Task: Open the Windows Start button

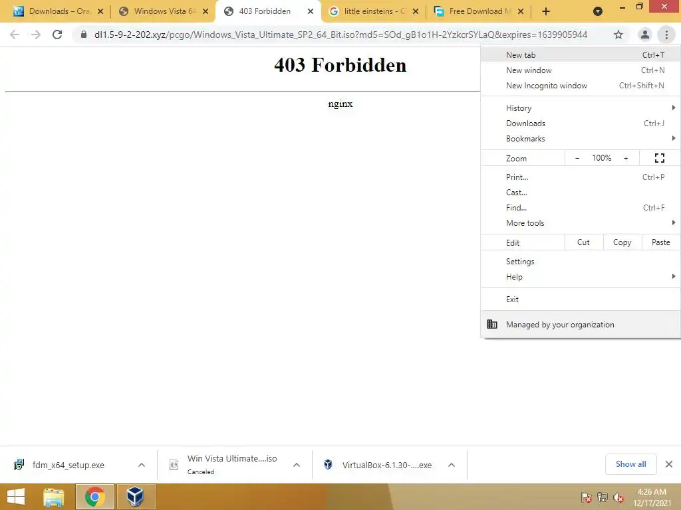Action: [16, 497]
